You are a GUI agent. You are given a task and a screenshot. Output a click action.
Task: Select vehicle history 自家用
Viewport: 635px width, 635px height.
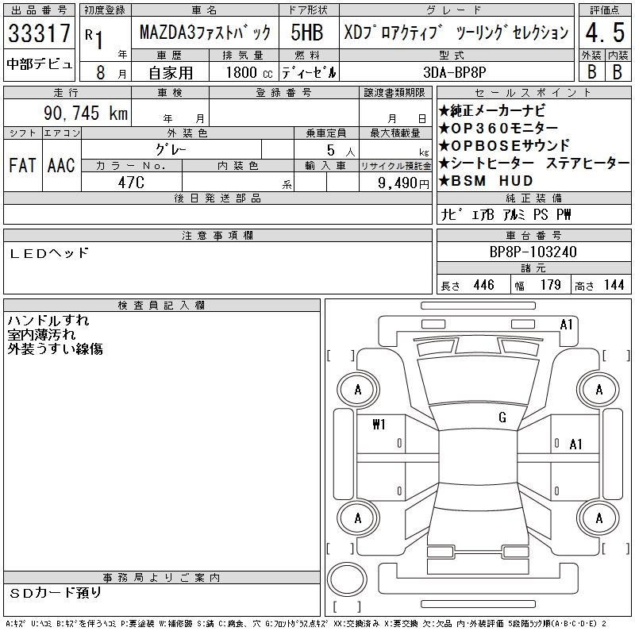[171, 73]
